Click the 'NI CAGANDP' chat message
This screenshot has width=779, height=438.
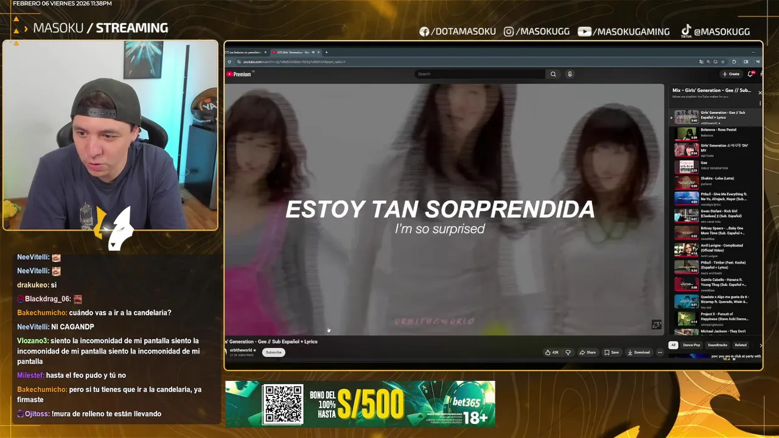pos(72,327)
